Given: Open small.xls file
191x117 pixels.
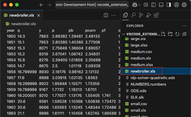Looking at the screenshot, I should click(x=156, y=110).
